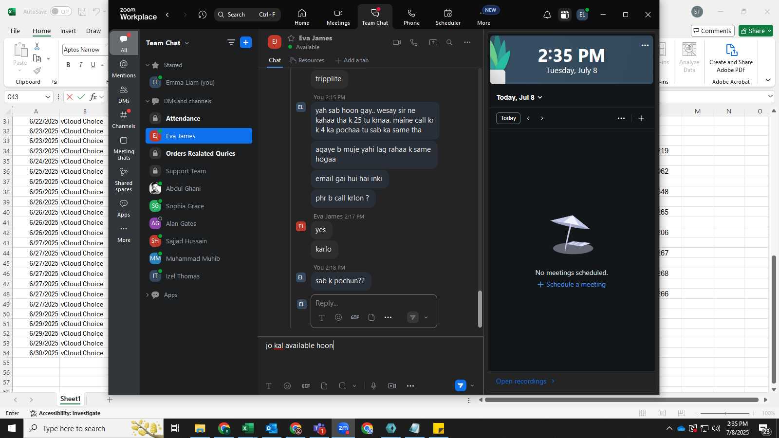Open Zoom notifications bell
This screenshot has width=779, height=438.
(x=547, y=15)
